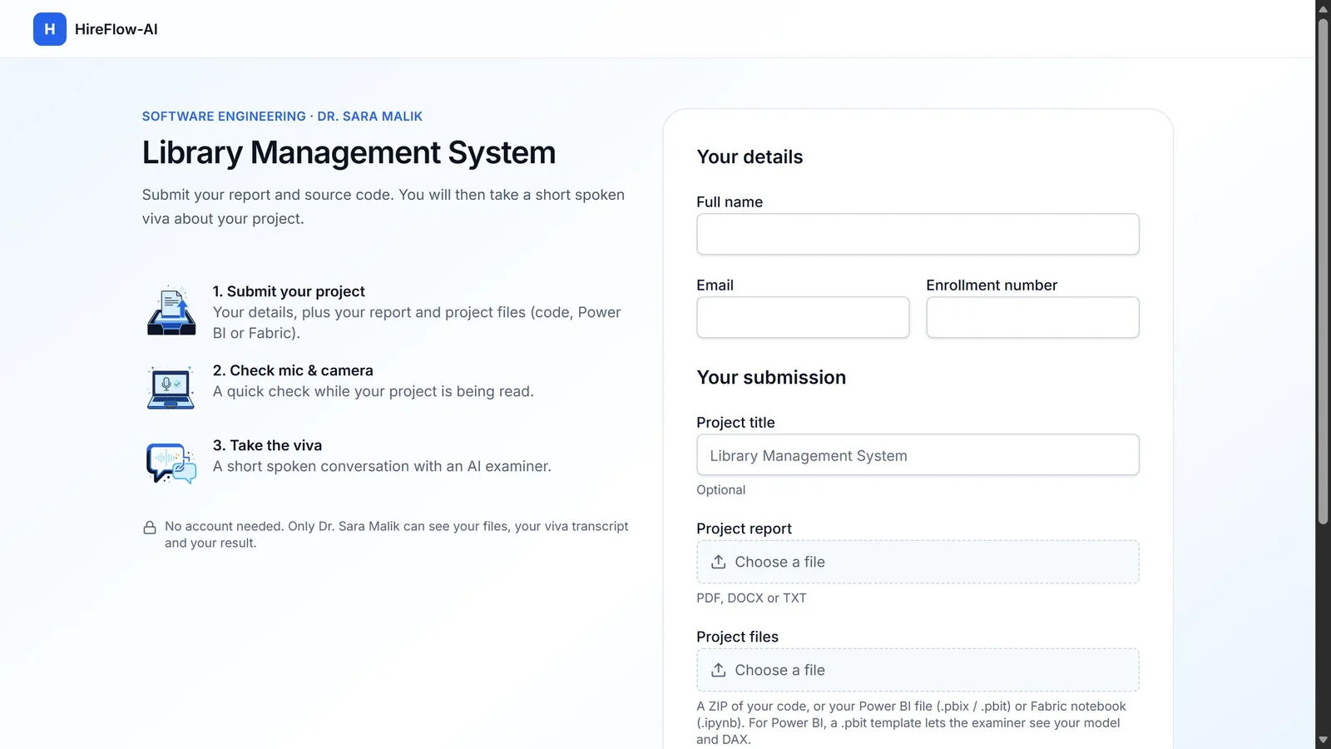The image size is (1331, 749).
Task: Click the vertical scrollbar thumb
Action: [1323, 271]
